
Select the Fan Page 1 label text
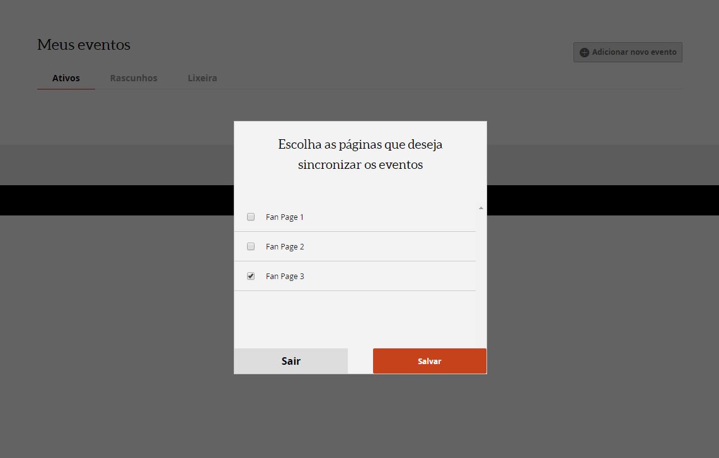click(285, 217)
